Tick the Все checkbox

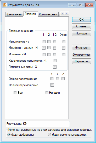coord(18,93)
